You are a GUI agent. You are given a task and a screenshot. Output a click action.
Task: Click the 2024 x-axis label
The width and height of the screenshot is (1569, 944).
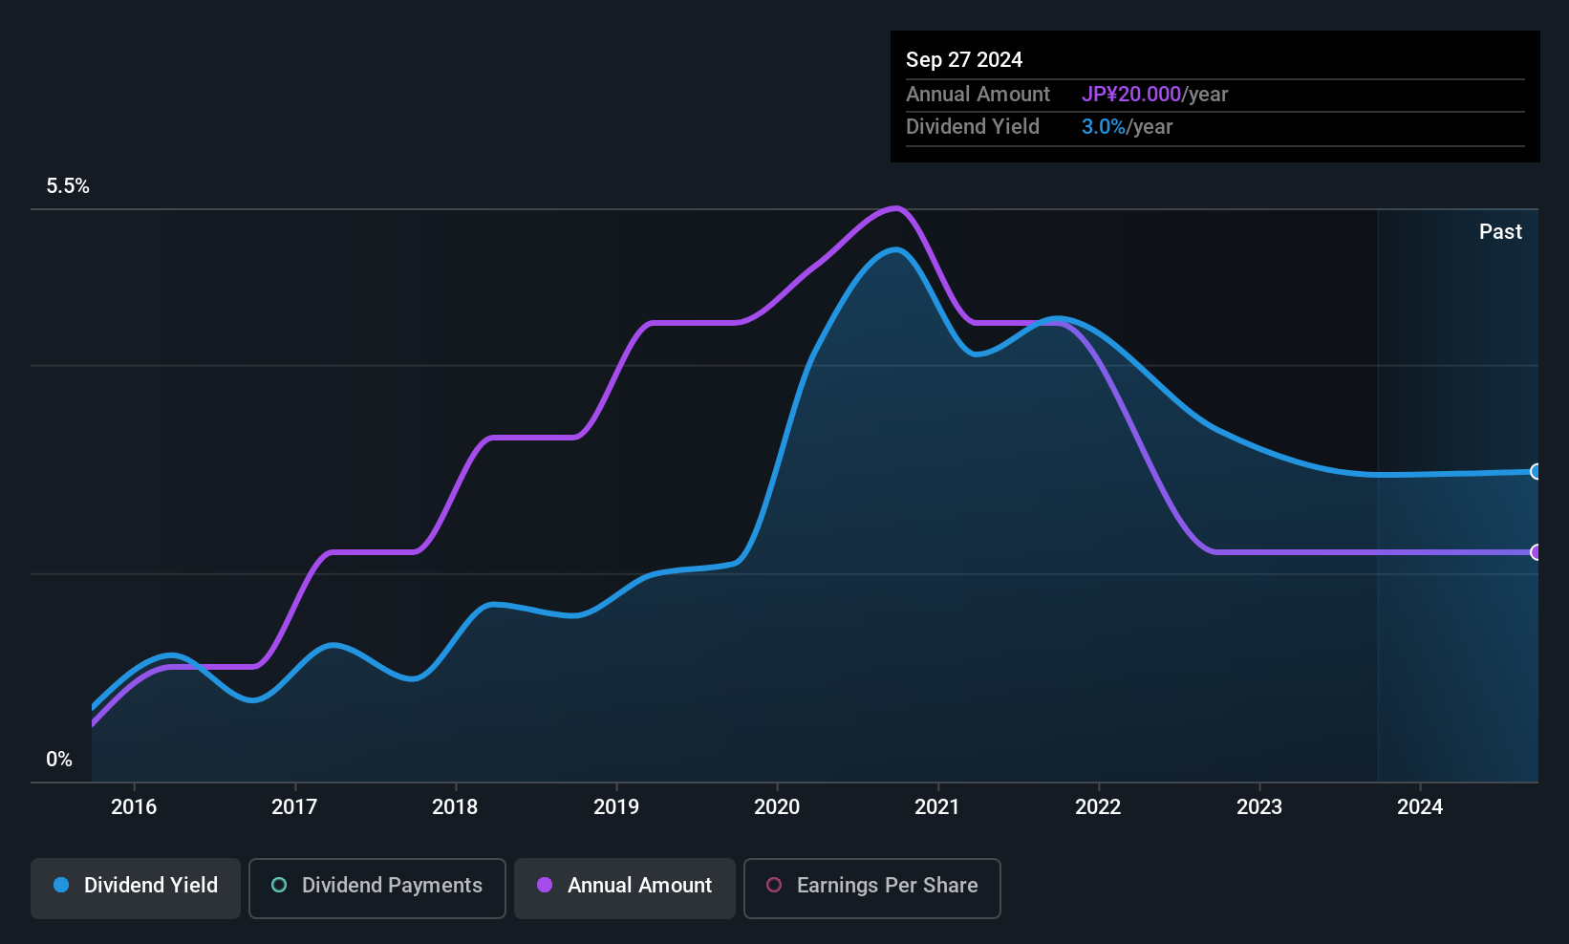tap(1420, 806)
